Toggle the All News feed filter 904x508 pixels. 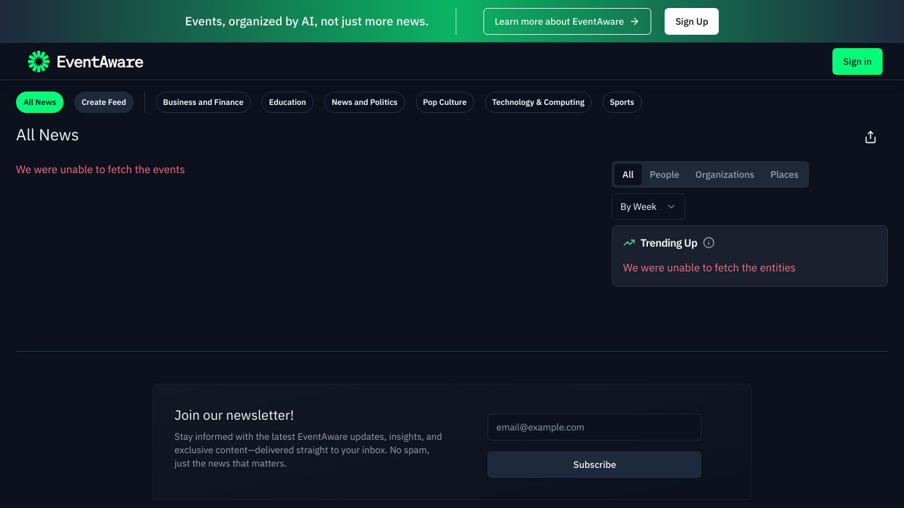point(39,102)
